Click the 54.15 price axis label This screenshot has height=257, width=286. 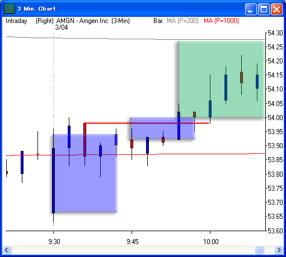coord(275,75)
